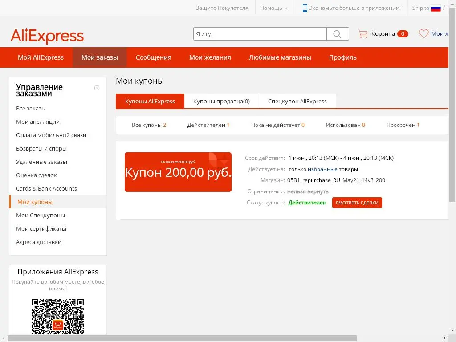Open Мои сертификаты in sidebar
The height and width of the screenshot is (342, 456).
pos(41,229)
